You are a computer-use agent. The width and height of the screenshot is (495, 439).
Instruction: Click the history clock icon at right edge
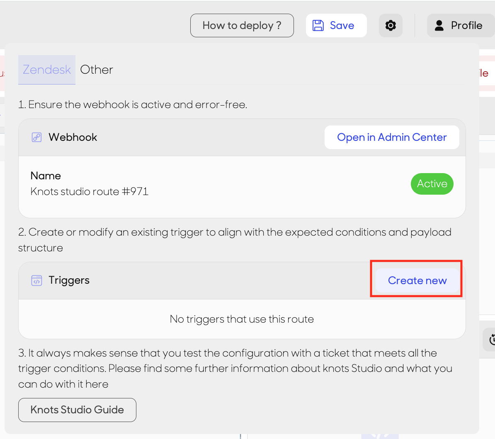(x=493, y=340)
